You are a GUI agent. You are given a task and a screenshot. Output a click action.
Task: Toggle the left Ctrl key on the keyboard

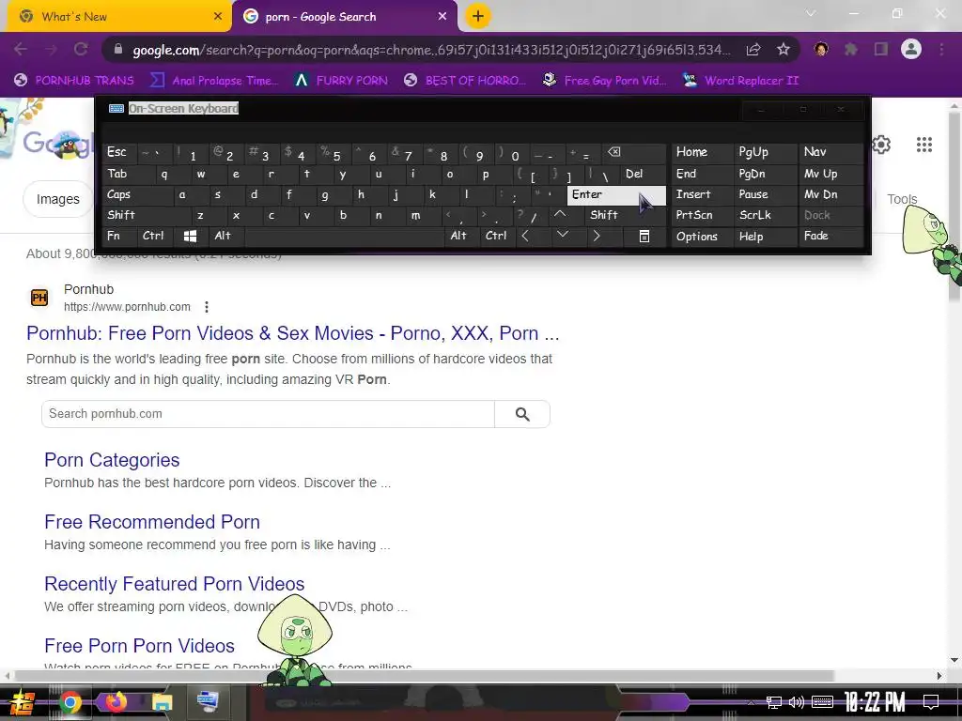(156, 236)
